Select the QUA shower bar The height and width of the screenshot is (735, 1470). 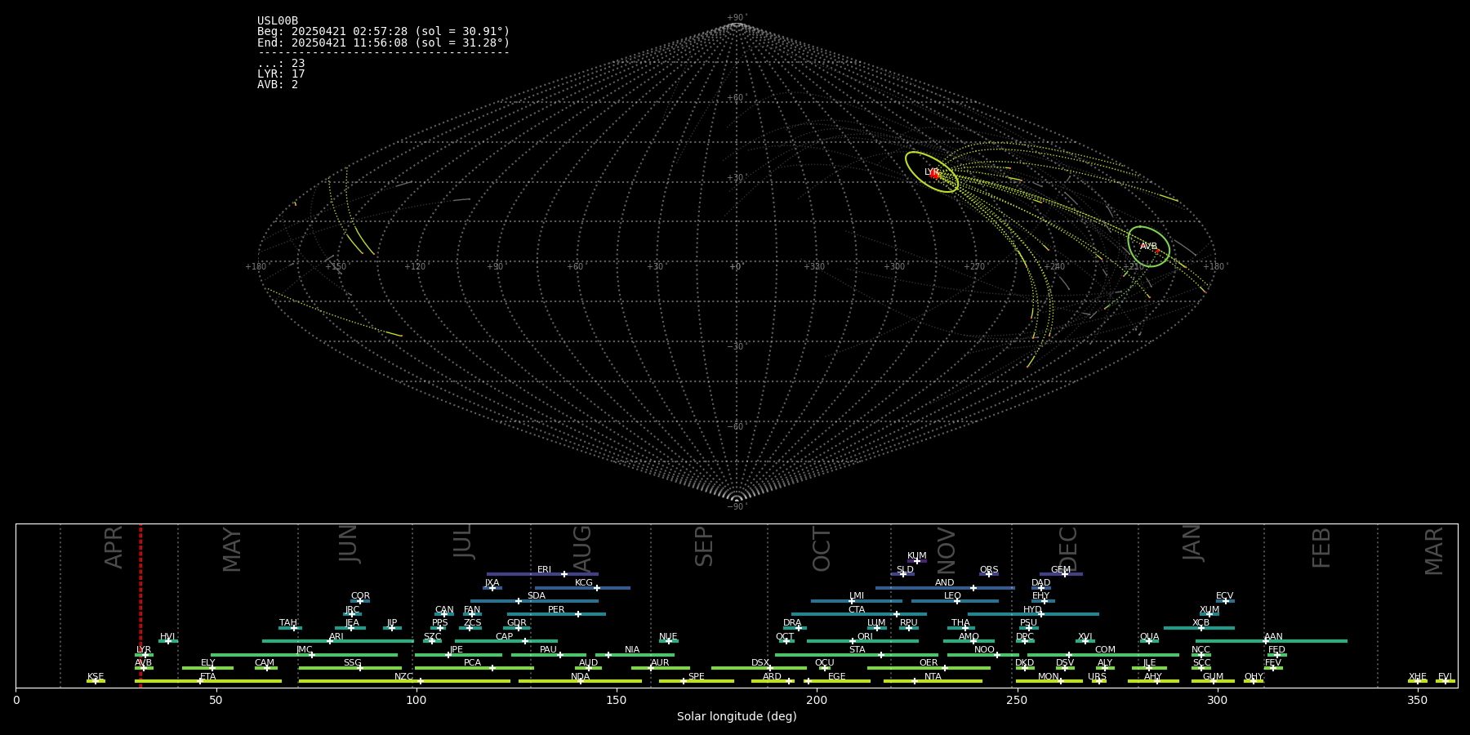pyautogui.click(x=1149, y=641)
